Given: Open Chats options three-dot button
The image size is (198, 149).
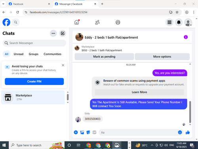Looking at the screenshot, I should click(x=53, y=33).
